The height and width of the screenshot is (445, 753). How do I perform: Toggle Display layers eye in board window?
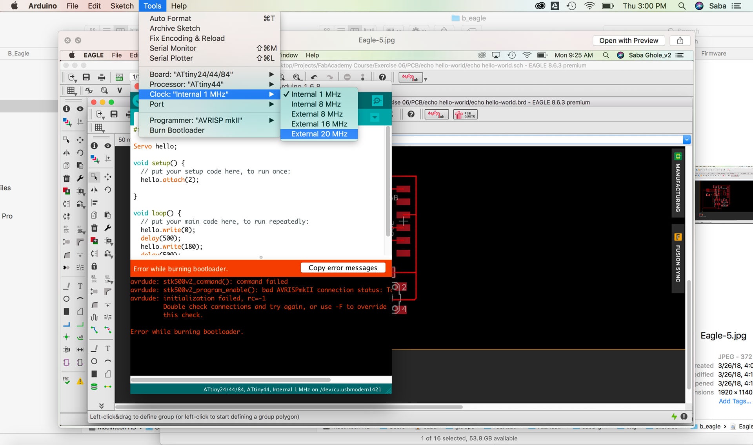108,146
